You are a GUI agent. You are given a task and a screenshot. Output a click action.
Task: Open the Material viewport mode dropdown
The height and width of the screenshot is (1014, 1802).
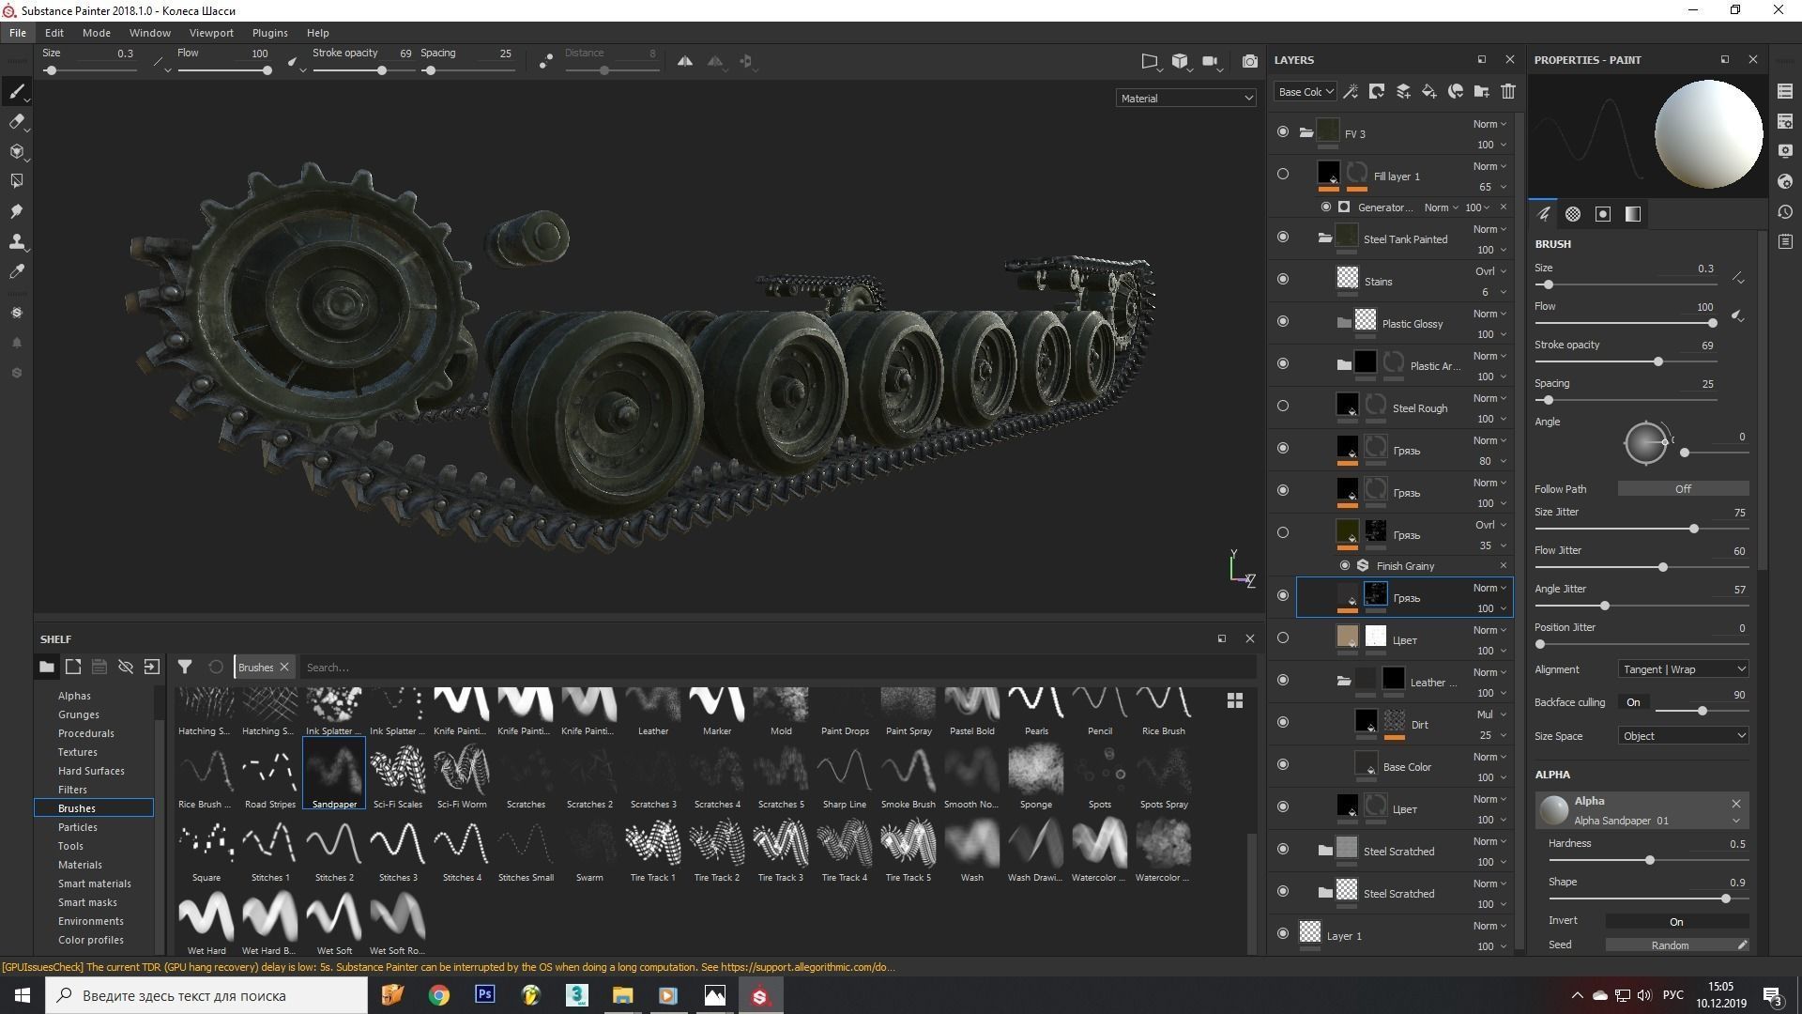[1185, 98]
